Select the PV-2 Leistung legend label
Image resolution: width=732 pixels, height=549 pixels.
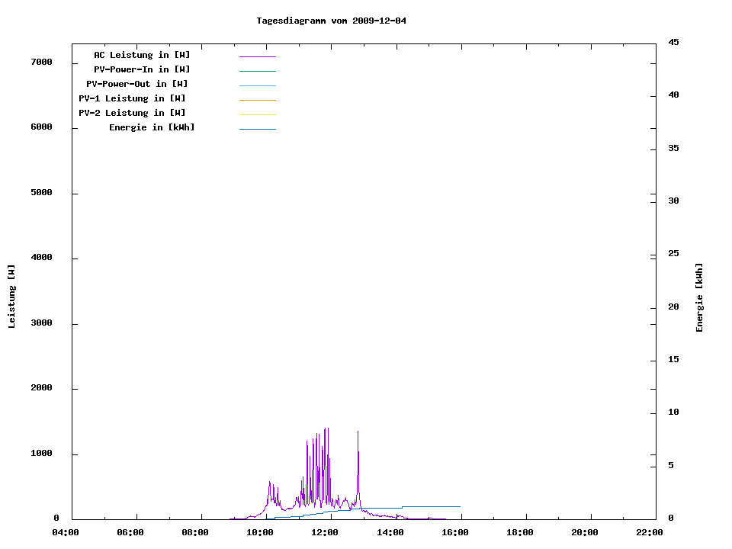tap(132, 113)
